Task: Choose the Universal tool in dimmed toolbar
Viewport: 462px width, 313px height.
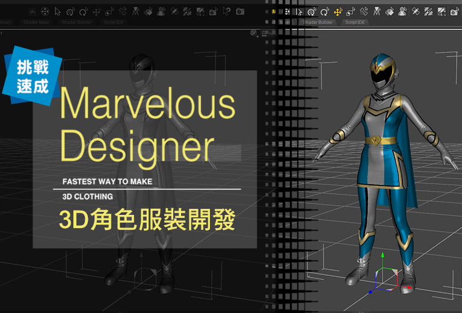Action: point(70,12)
